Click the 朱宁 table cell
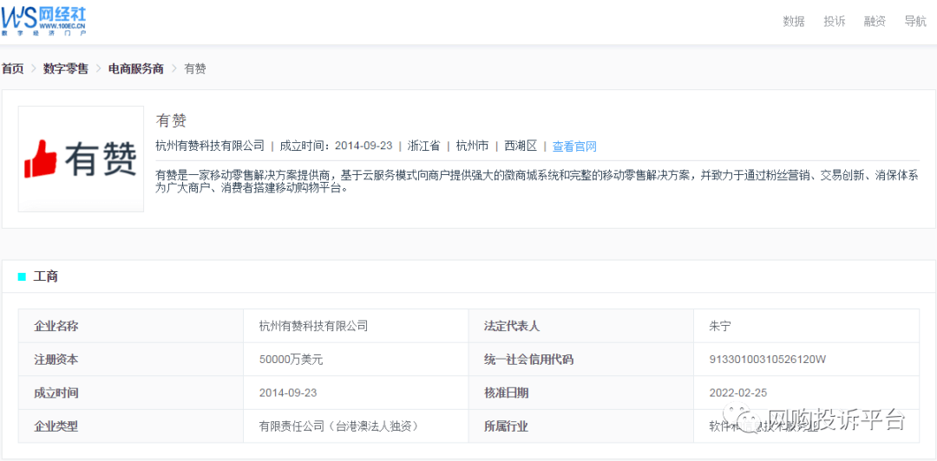This screenshot has width=937, height=461. click(x=719, y=326)
